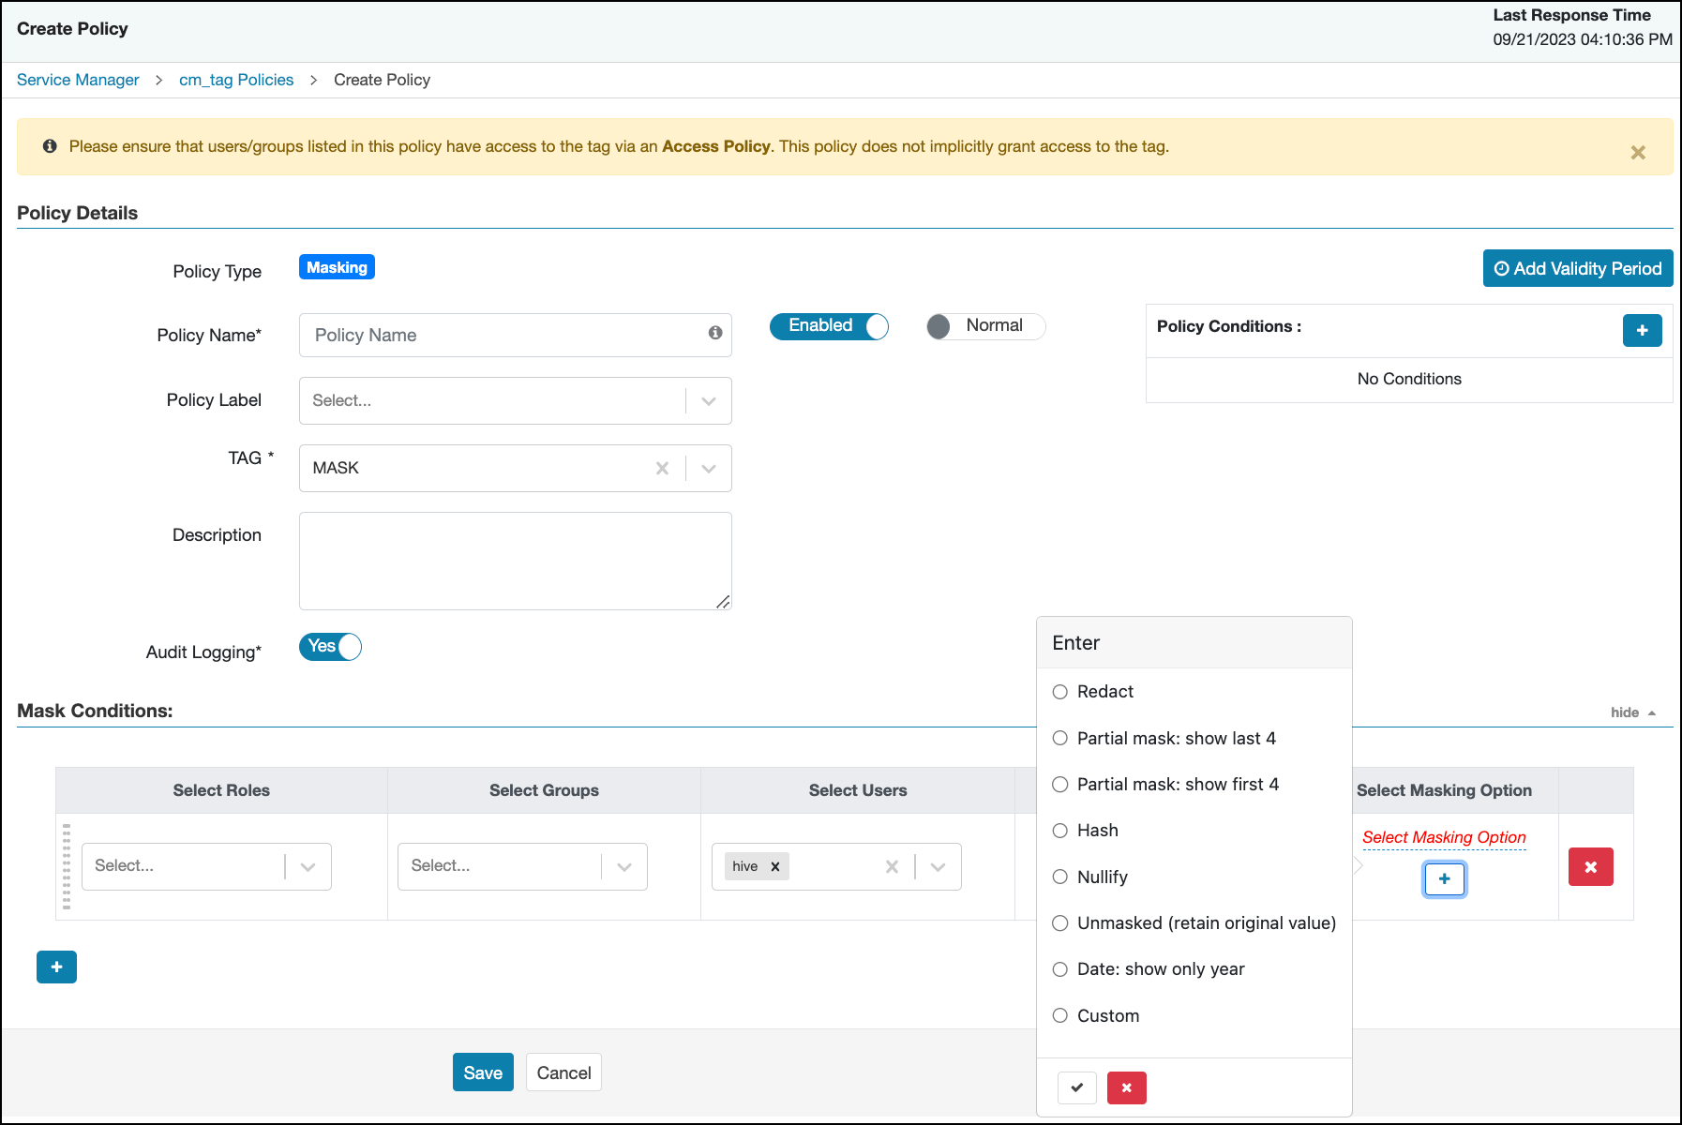Image resolution: width=1682 pixels, height=1125 pixels.
Task: Toggle the Enabled policy switch
Action: click(829, 326)
